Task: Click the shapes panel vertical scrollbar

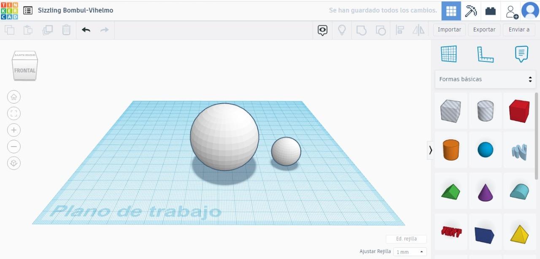Action: [537, 136]
